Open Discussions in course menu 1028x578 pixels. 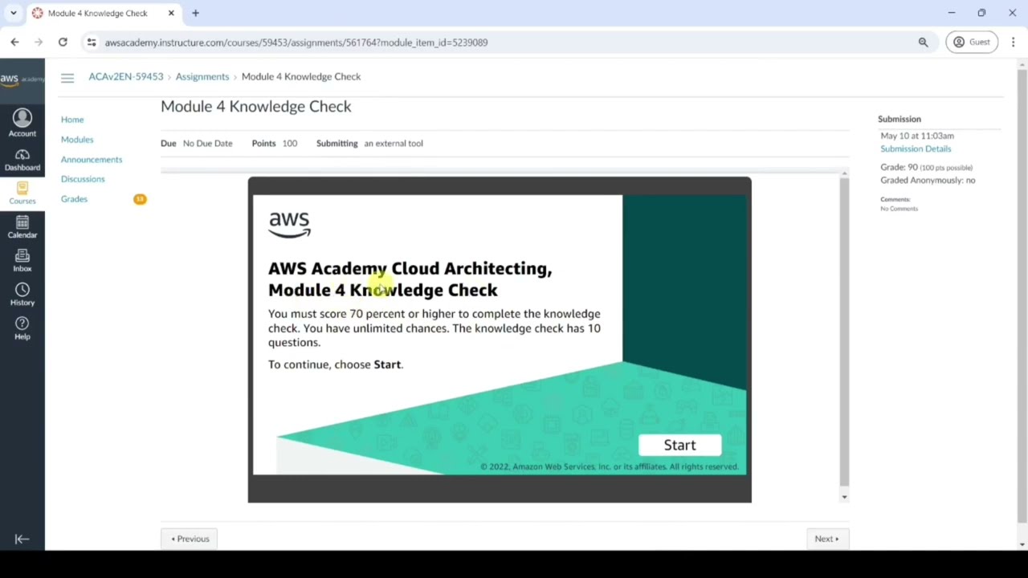point(83,179)
